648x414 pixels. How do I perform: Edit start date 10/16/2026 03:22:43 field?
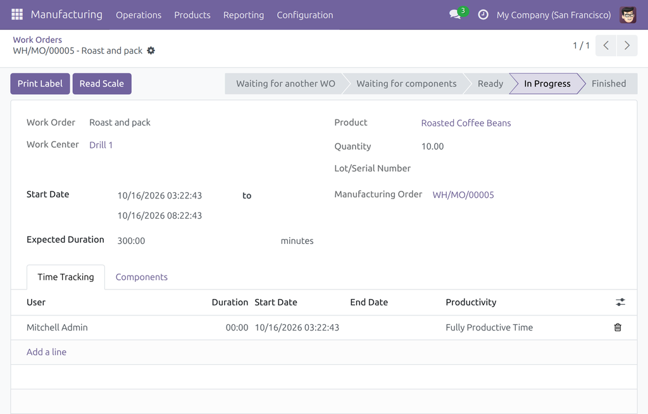click(x=159, y=196)
